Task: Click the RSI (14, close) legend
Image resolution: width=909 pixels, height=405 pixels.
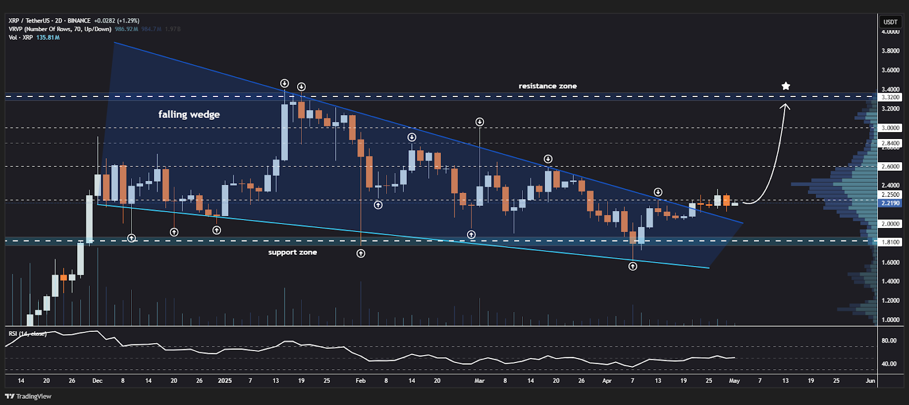Action: click(27, 334)
